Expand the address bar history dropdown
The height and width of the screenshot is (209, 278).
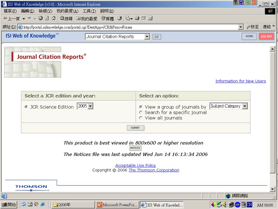[241, 27]
